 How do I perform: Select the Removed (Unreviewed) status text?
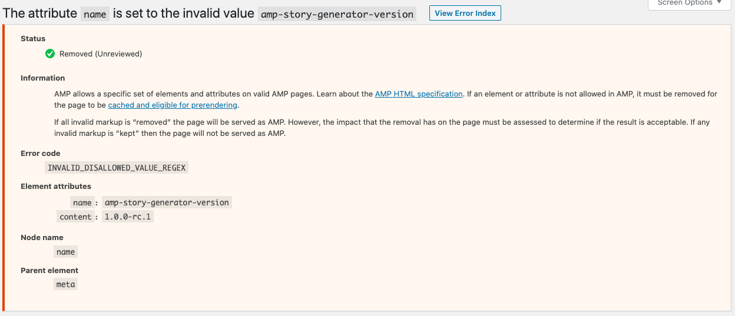101,54
